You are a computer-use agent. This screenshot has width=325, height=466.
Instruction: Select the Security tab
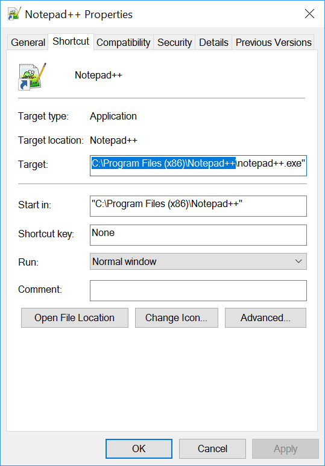[x=174, y=42]
